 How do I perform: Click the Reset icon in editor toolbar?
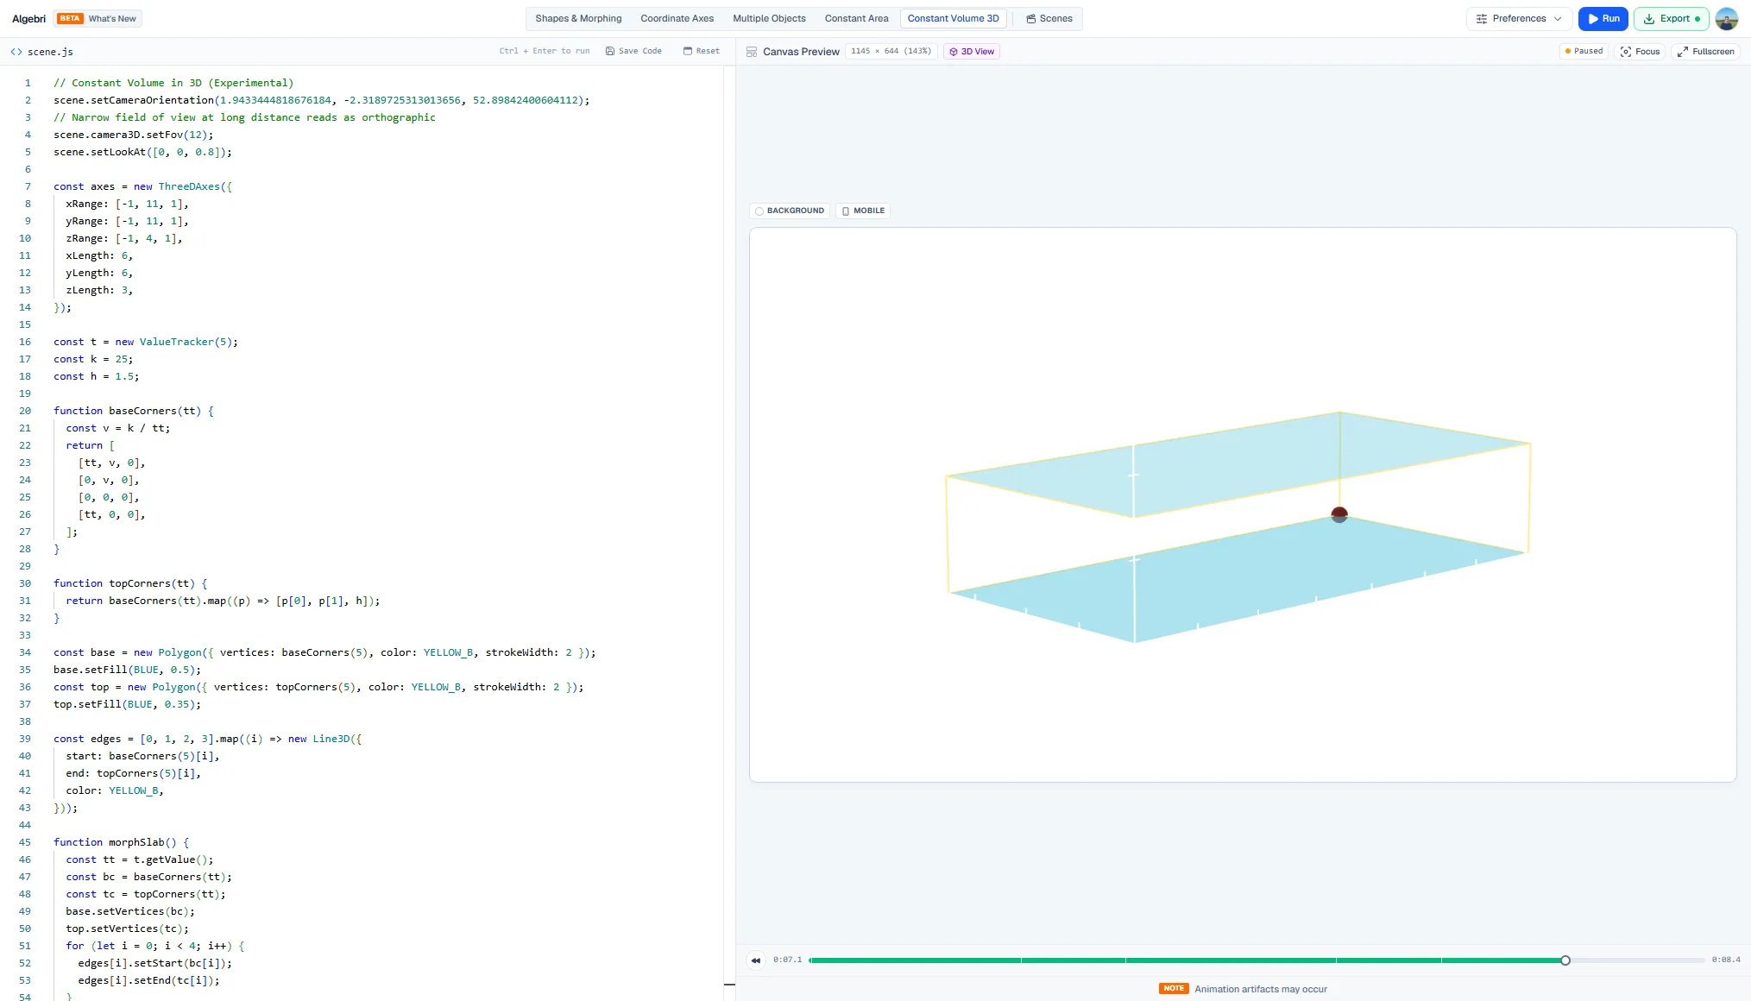(688, 51)
